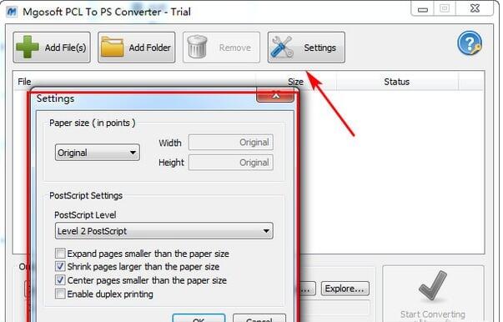Viewport: 503px width, 322px height.
Task: Uncheck Shrink pages larger than paper size
Action: pyautogui.click(x=60, y=266)
